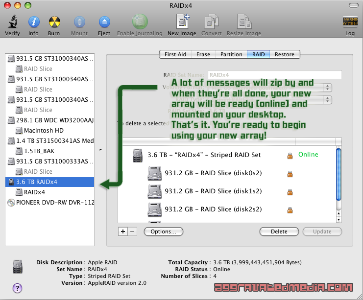Click the green Online status text
Screen dimensions: 363x300
tap(308, 155)
